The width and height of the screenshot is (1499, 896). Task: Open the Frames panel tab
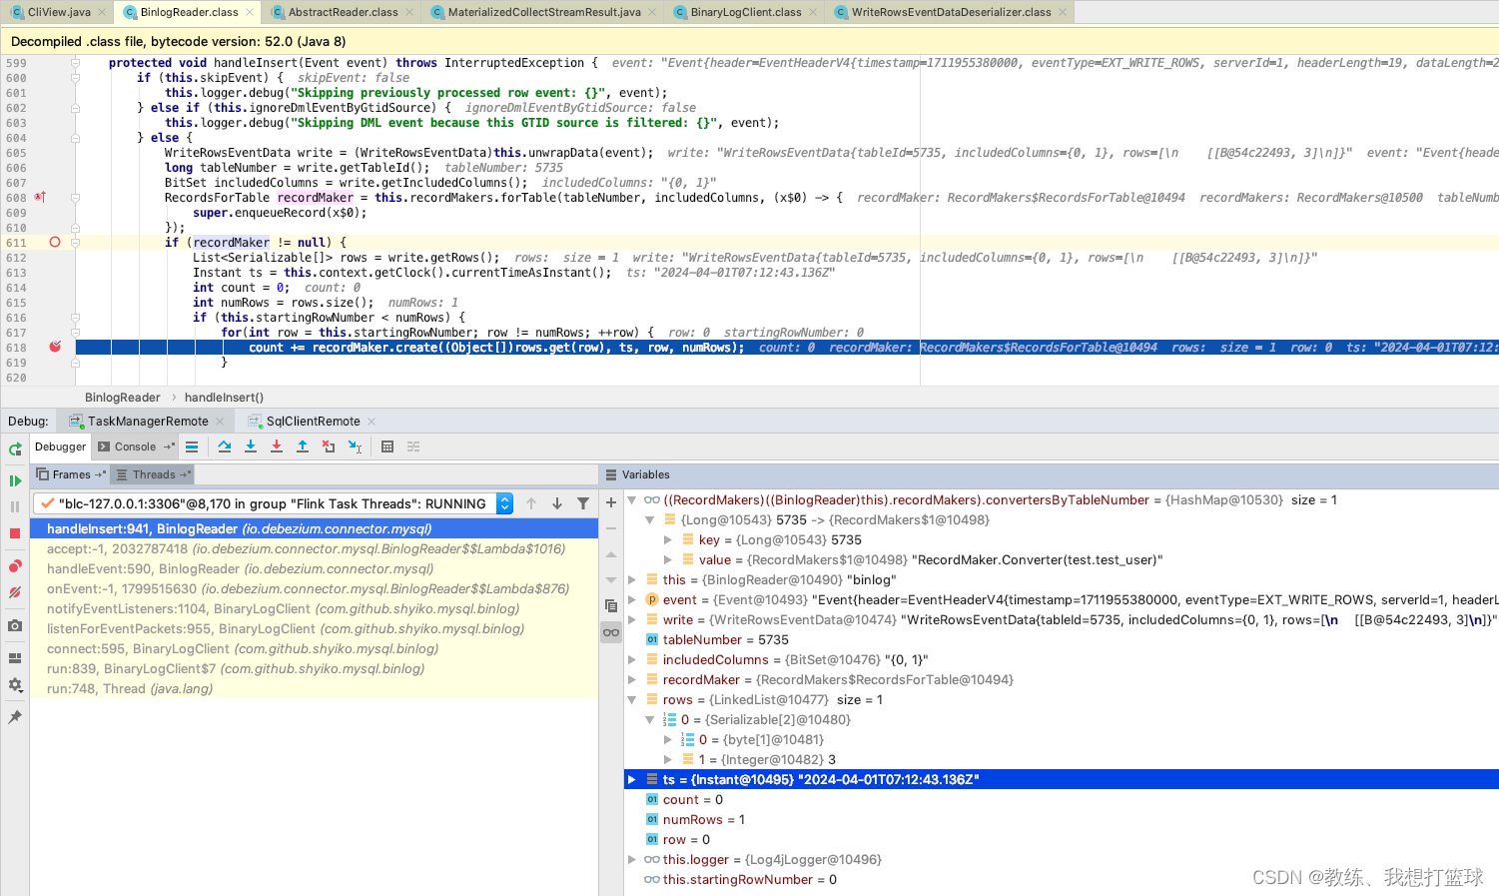(71, 474)
